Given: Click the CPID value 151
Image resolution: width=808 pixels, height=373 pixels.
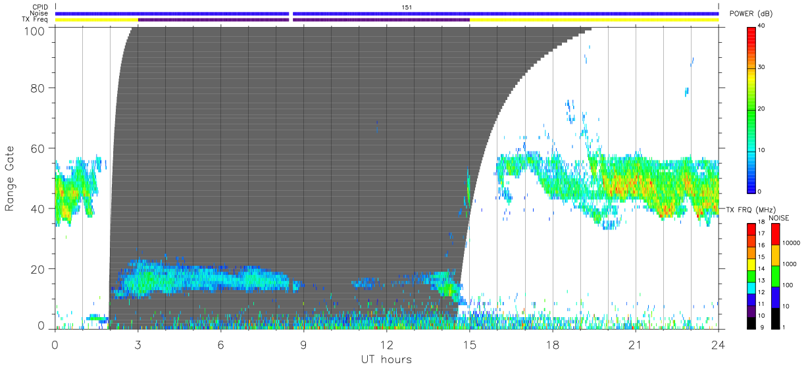Looking at the screenshot, I should pyautogui.click(x=407, y=7).
